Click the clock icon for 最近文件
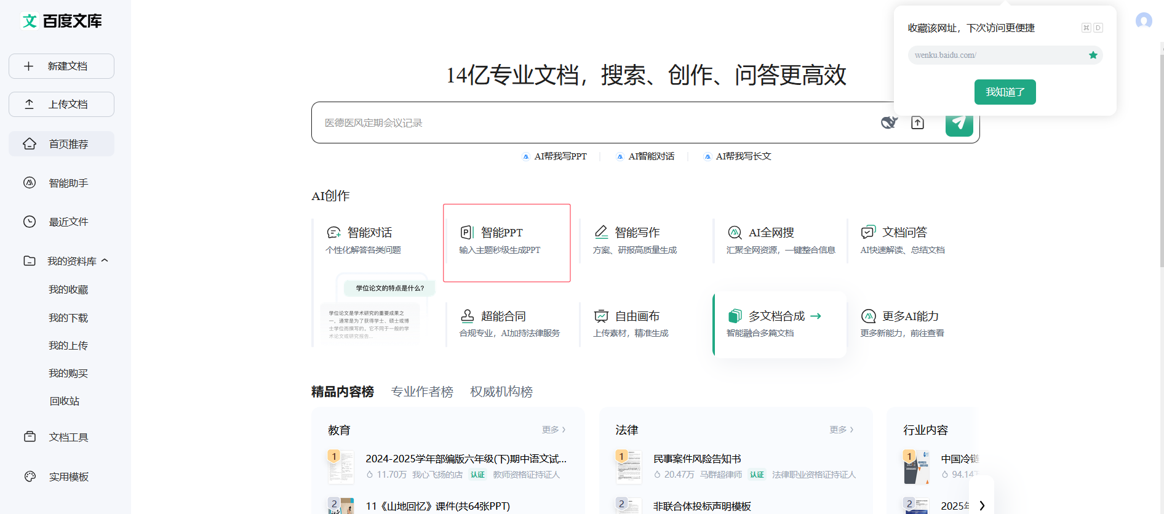 pyautogui.click(x=30, y=222)
